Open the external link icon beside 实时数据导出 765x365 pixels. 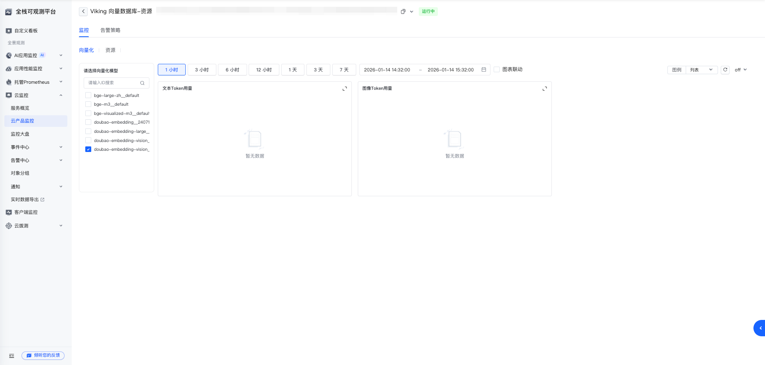tap(43, 199)
